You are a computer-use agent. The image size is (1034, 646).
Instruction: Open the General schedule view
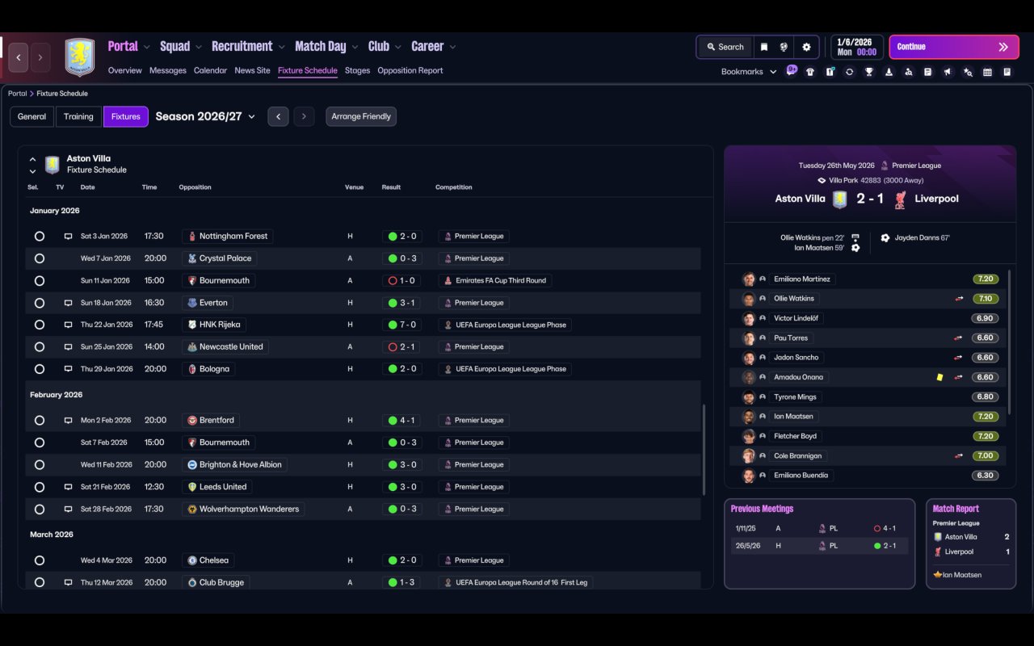tap(32, 116)
